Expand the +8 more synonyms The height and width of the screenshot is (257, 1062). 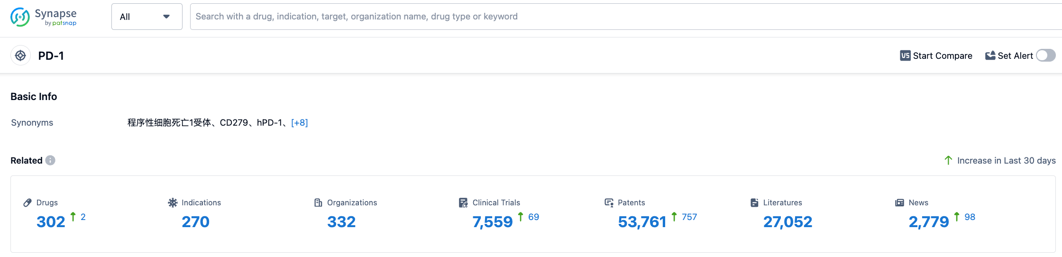pyautogui.click(x=300, y=123)
